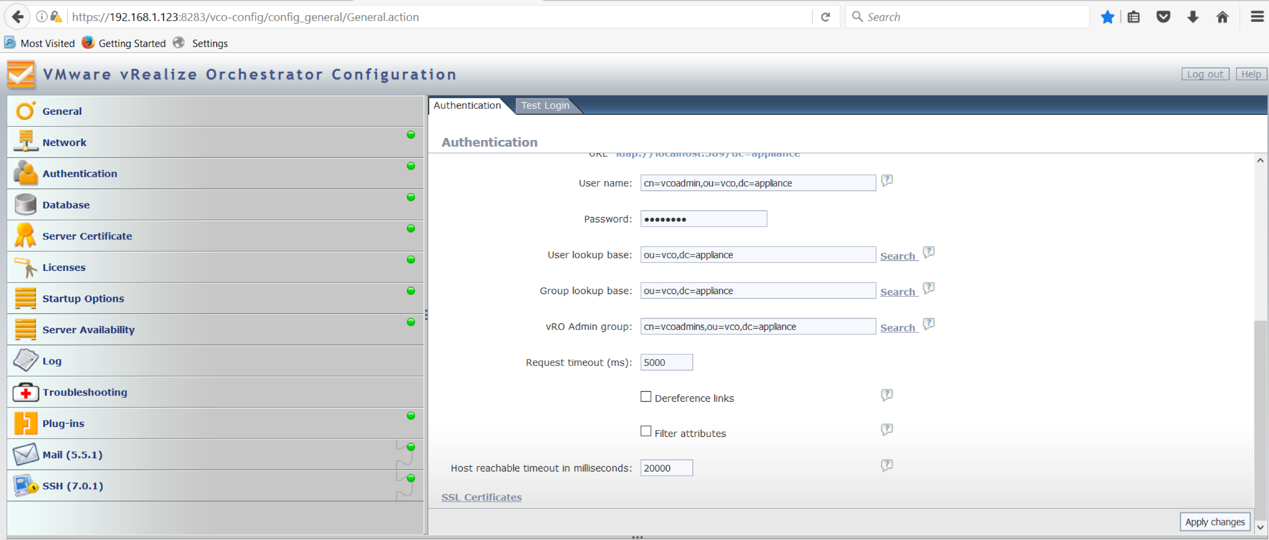The image size is (1269, 540).
Task: Click the browser Search box
Action: click(966, 17)
